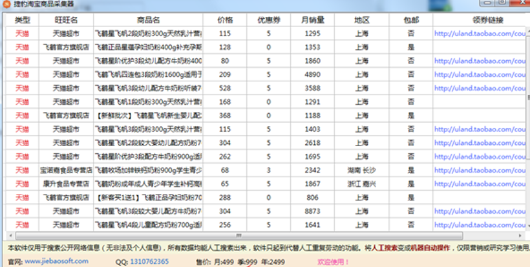
Task: Click product 飞鹤正品星蕴孕妇奶粉400g cell
Action: click(x=148, y=47)
